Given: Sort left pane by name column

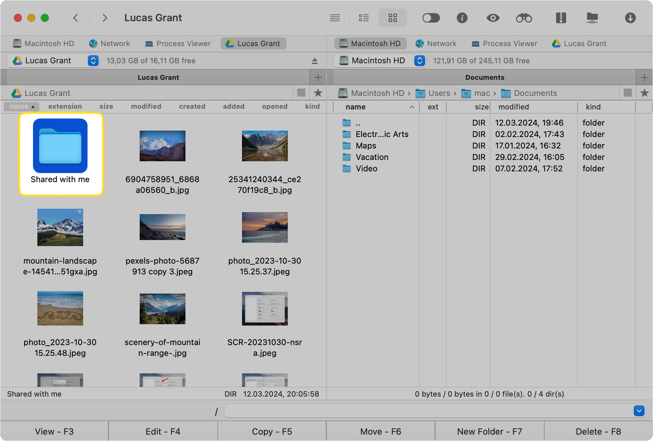Looking at the screenshot, I should click(22, 106).
